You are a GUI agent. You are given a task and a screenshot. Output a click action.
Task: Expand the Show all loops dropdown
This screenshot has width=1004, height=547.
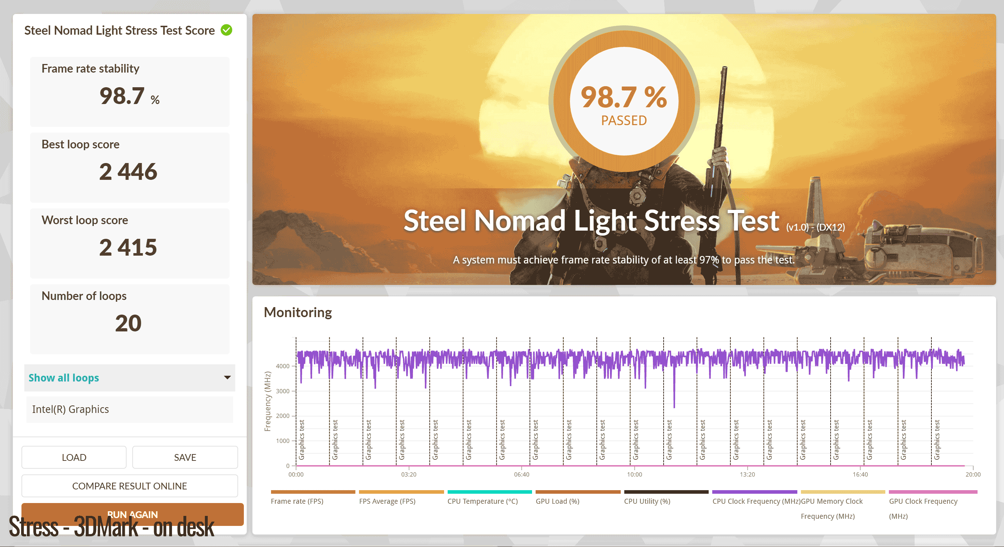point(129,378)
